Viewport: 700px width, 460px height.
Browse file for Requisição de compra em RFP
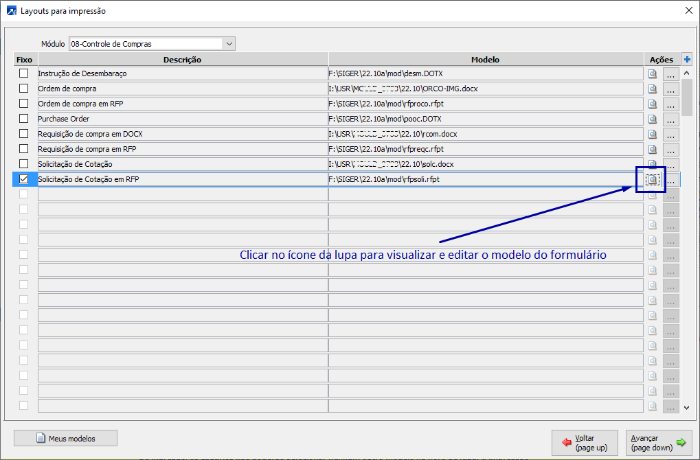coord(670,150)
